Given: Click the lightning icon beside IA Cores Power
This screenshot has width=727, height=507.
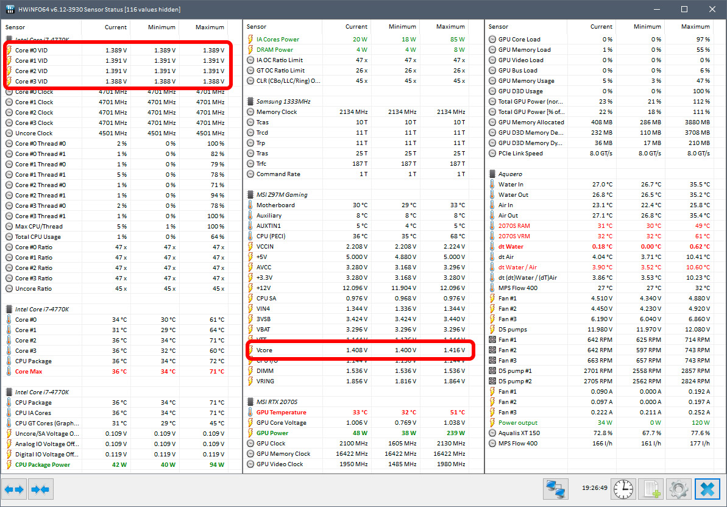Looking at the screenshot, I should (250, 40).
